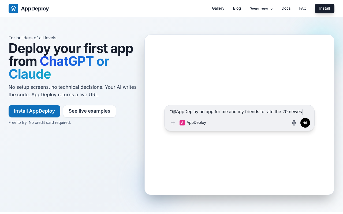Click the blue Install AppDeploy button
The image size is (343, 214).
coord(34,111)
